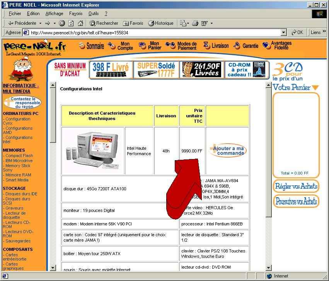Open Configurations AMD sidebar link

click(18, 130)
